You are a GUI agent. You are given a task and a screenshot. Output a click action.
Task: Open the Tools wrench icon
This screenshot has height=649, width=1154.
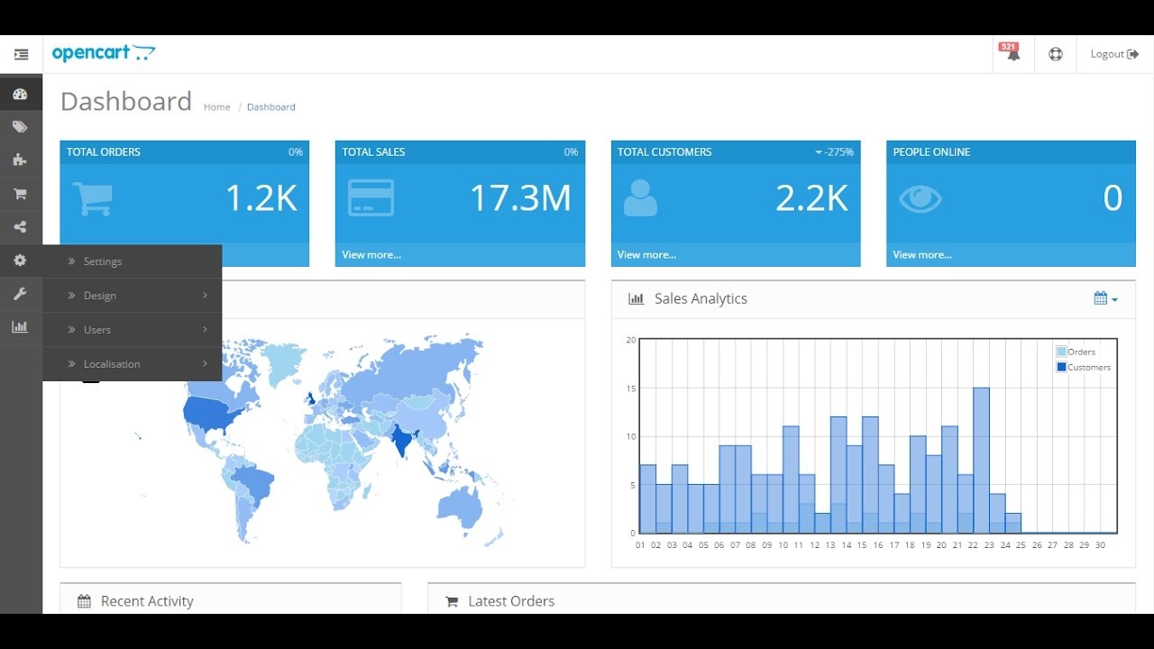click(20, 294)
